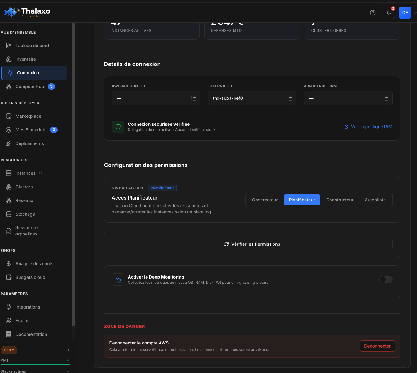Click Vérifier les Permissions button
The height and width of the screenshot is (373, 417).
[252, 244]
